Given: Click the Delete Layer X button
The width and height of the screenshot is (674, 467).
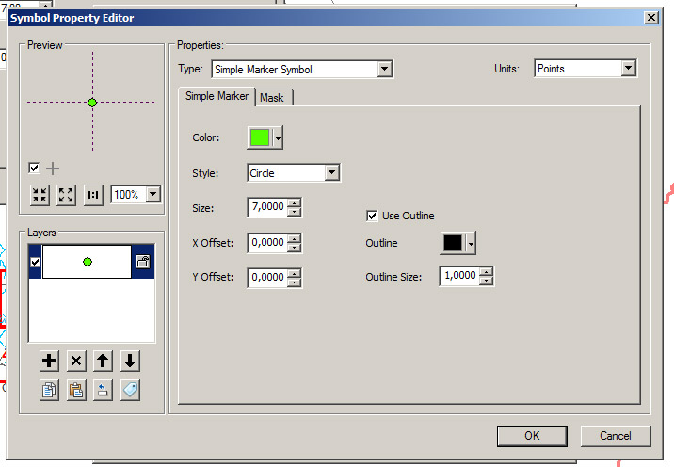Looking at the screenshot, I should click(x=76, y=361).
